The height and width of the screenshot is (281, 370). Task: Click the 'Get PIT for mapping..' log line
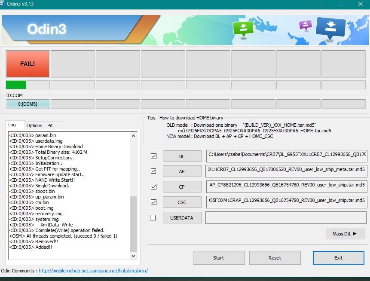coord(44,169)
